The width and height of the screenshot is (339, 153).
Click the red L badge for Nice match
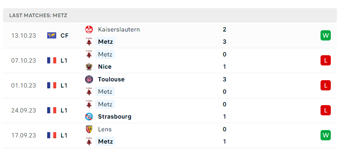(x=325, y=61)
